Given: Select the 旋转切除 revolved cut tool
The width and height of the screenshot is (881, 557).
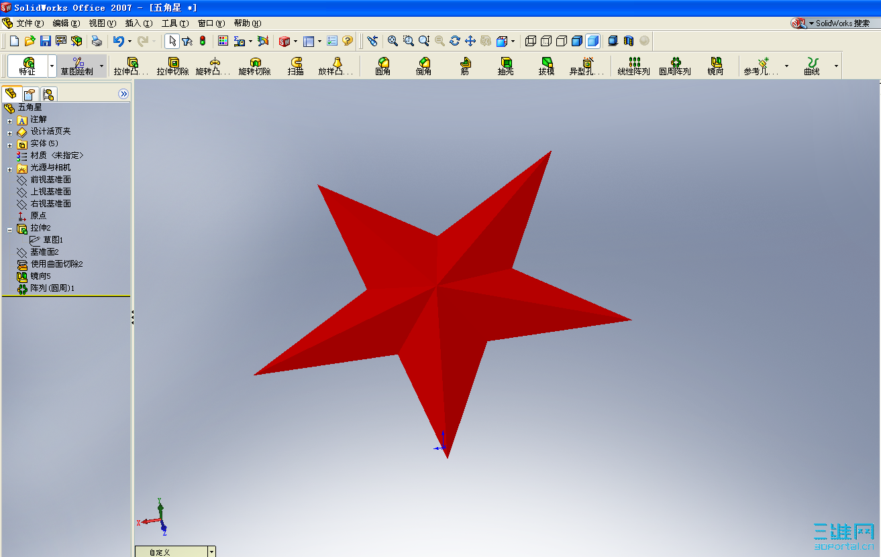Looking at the screenshot, I should pos(255,66).
